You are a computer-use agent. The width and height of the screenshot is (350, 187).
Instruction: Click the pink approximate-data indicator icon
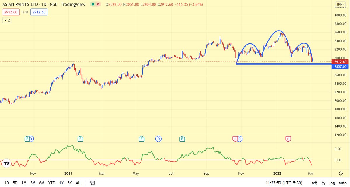[98, 4]
